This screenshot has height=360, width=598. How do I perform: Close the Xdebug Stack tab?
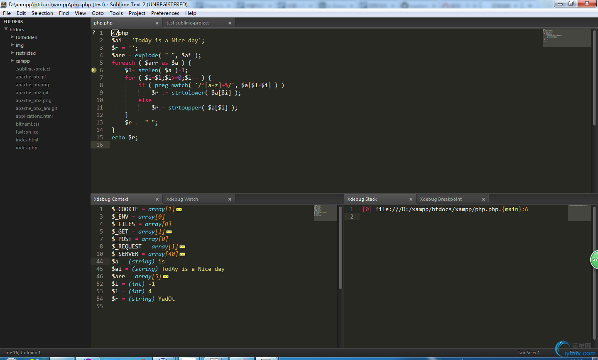[411, 199]
